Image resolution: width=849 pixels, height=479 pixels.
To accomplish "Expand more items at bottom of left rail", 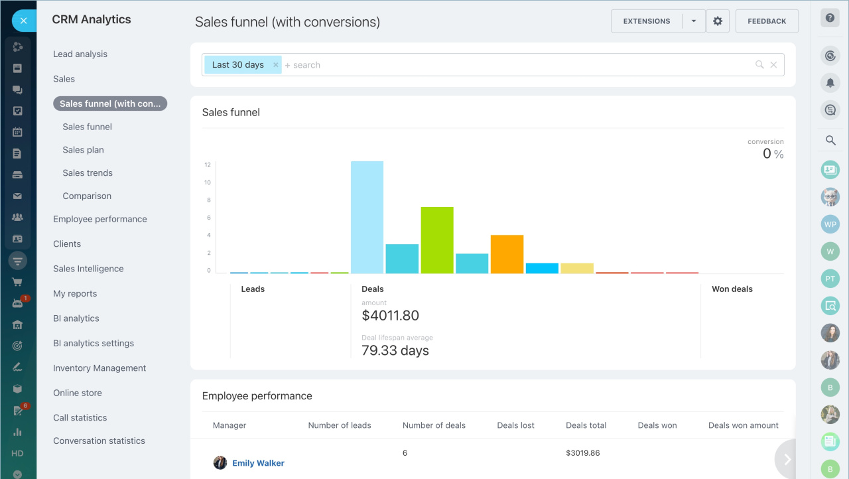I will pyautogui.click(x=18, y=474).
